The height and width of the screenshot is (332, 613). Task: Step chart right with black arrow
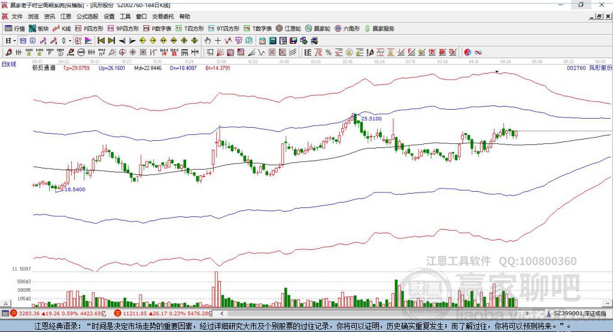[x=132, y=41]
